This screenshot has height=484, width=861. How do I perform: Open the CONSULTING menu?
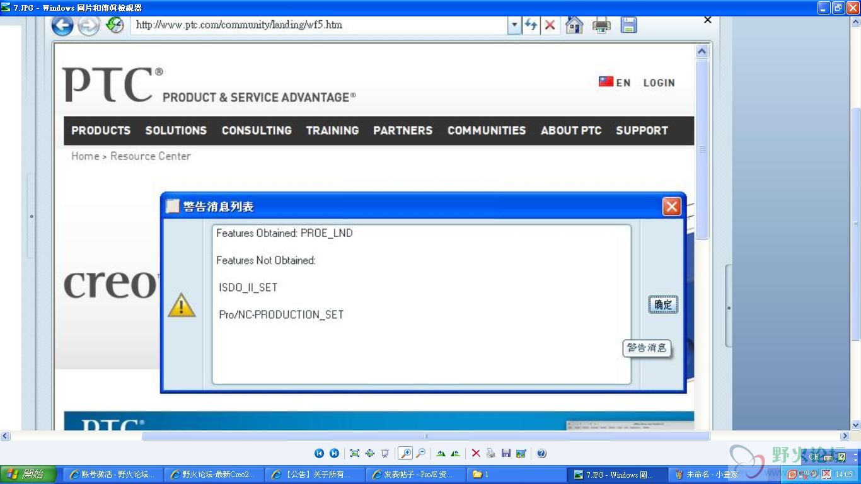(x=257, y=130)
